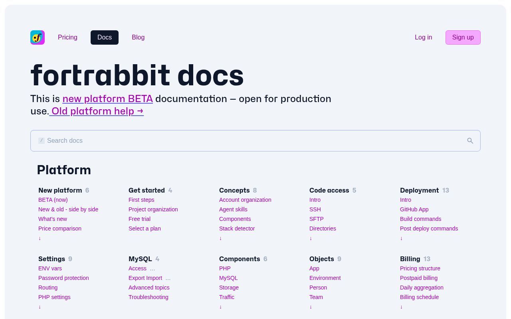Screen dimensions: 511x319
Task: Open Project organization page
Action: (x=153, y=209)
